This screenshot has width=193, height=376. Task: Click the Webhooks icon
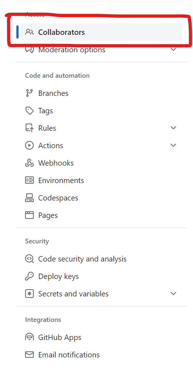tap(29, 163)
